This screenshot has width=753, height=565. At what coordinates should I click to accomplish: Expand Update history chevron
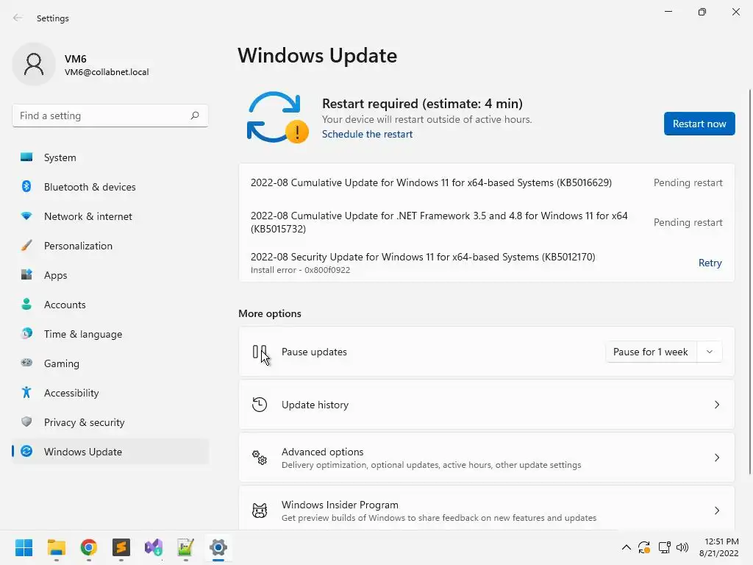point(716,405)
